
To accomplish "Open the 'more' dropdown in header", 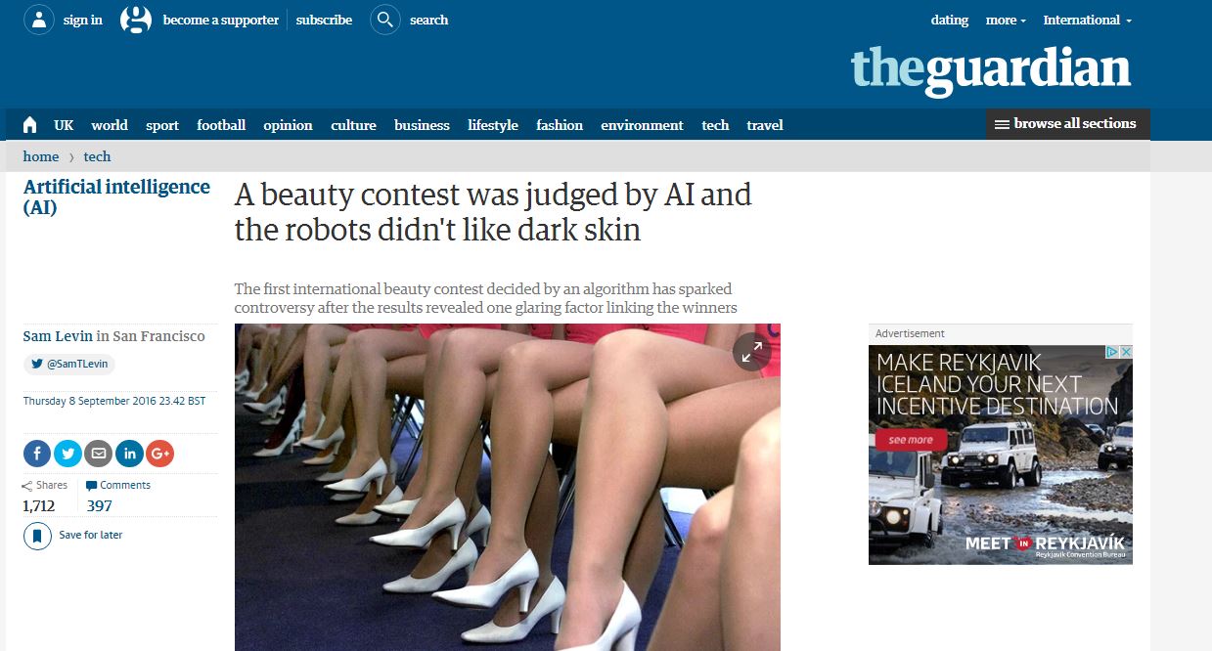I will tap(1006, 20).
